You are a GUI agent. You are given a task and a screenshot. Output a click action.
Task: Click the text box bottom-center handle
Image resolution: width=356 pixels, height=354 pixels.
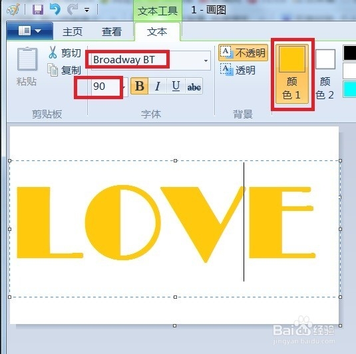click(175, 297)
